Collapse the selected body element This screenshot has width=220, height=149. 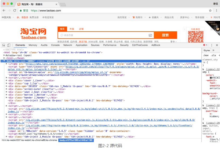click(x=4, y=61)
